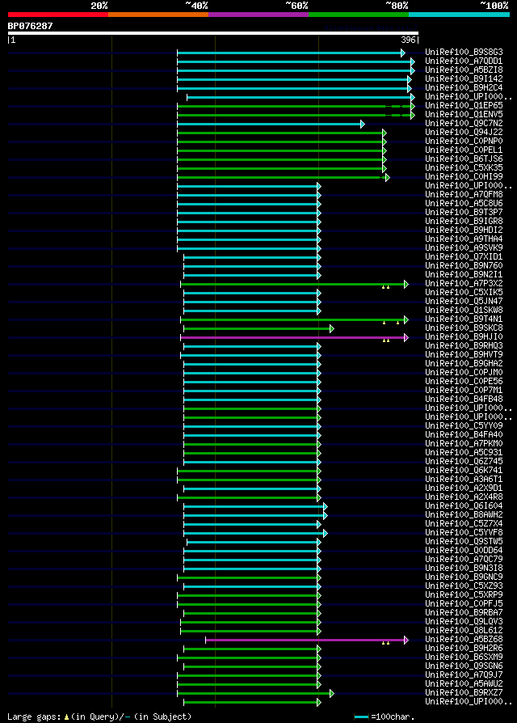Select the UniRef100_C0PJM0 label

click(x=464, y=373)
